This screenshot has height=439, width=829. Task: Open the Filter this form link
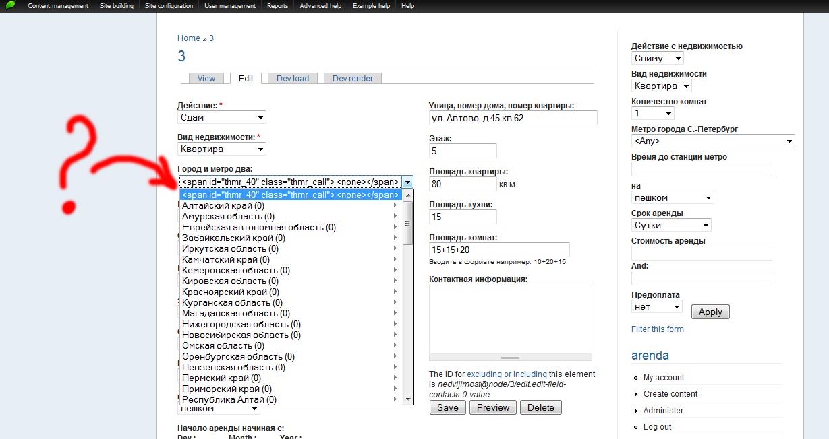[658, 329]
